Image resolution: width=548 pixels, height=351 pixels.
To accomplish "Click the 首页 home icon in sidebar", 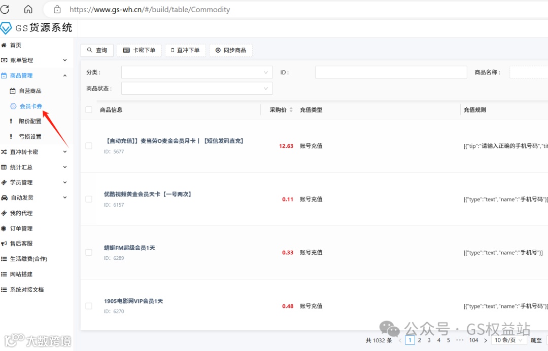I will pyautogui.click(x=4, y=45).
